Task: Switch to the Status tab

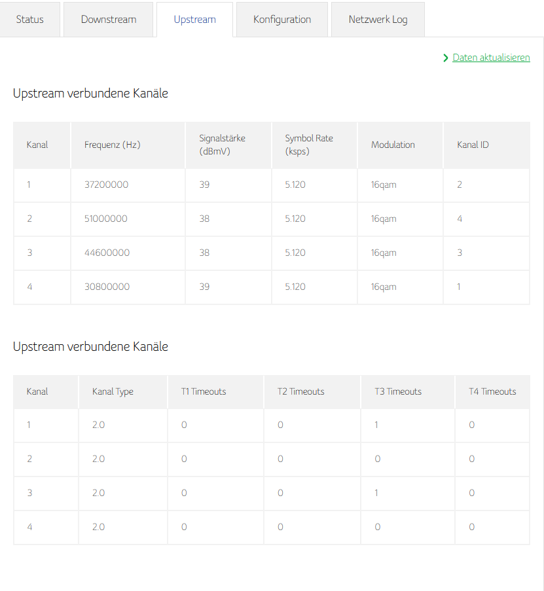Action: 30,20
